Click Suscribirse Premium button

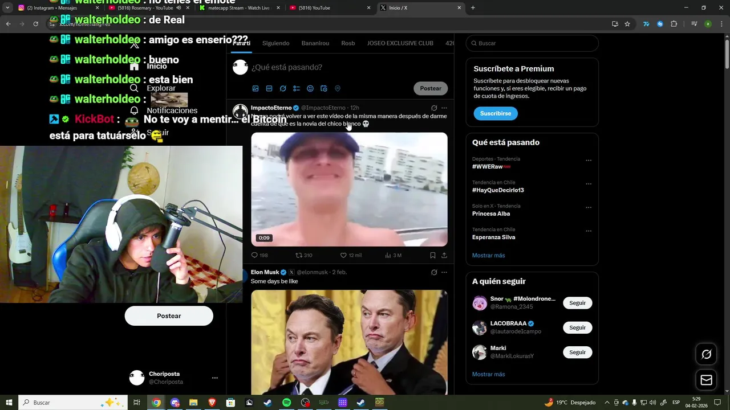496,113
